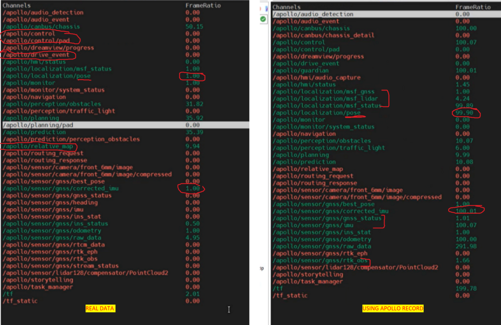Select /apollo/canbus/chassis_detail channel
Image resolution: width=501 pixels, height=325 pixels.
323,35
